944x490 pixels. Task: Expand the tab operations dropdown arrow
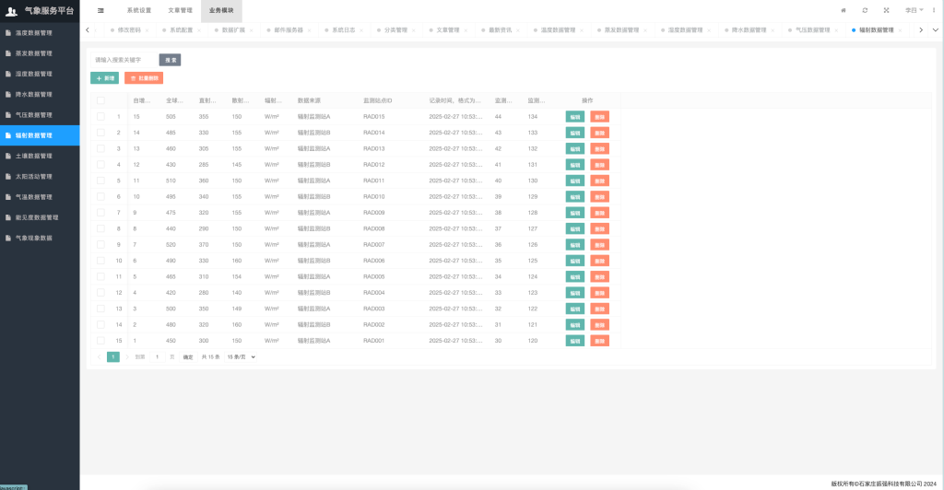(935, 30)
